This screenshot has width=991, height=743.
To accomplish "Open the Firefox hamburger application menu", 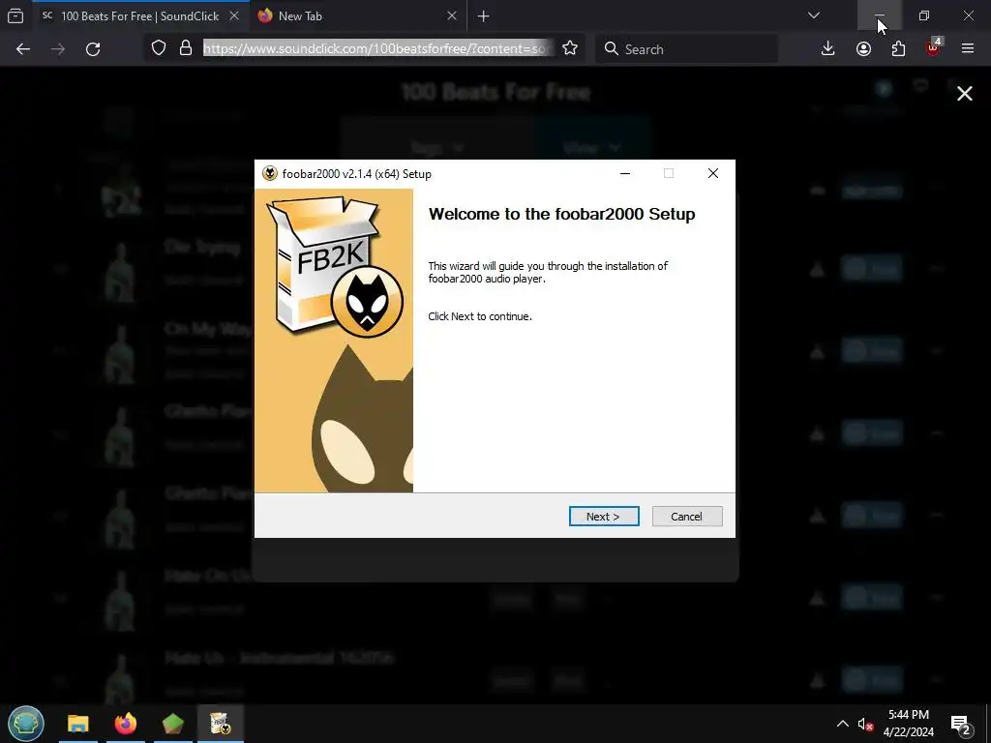I will coord(968,48).
